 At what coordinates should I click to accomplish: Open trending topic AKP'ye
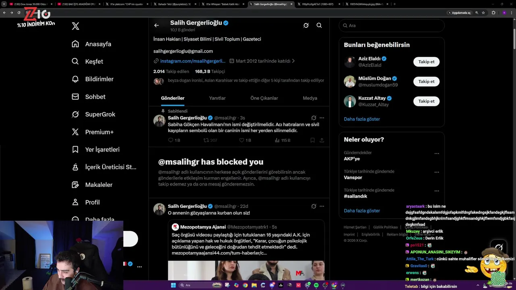click(x=352, y=159)
